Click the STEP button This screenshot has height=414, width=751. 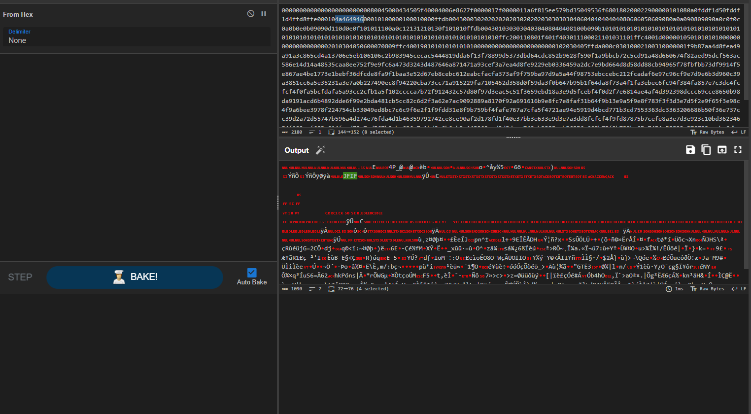coord(20,277)
